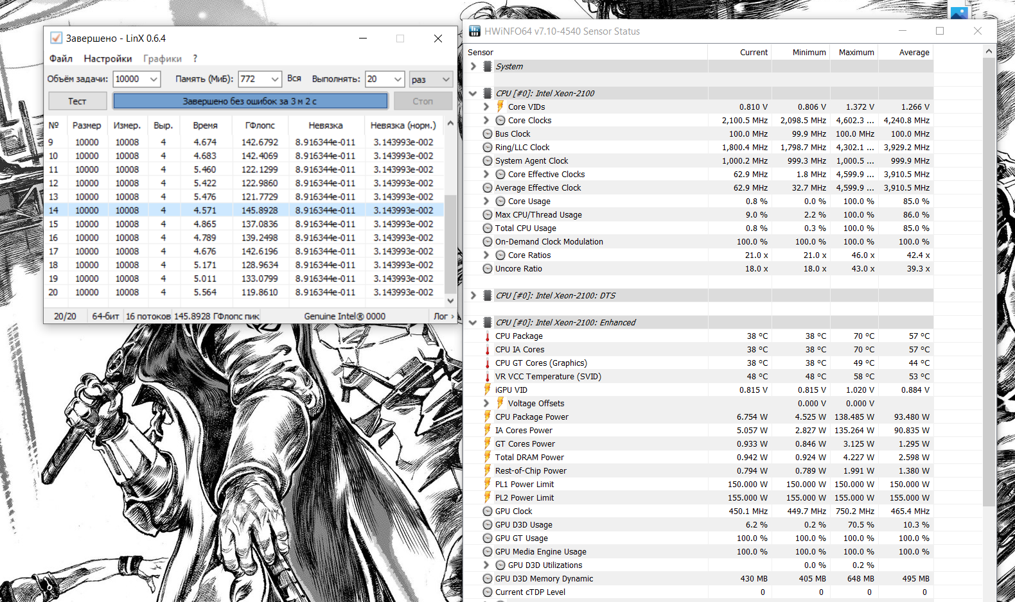Screen dimensions: 1015x602
Task: Open the Память (МиБ) dropdown
Action: [276, 79]
